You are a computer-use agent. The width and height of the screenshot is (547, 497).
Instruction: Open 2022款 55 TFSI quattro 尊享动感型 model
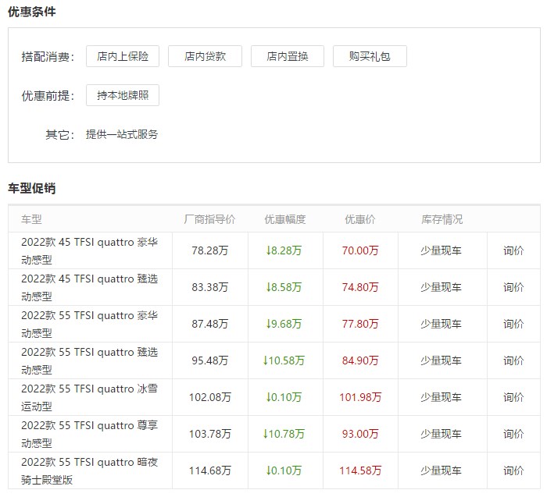pyautogui.click(x=89, y=435)
